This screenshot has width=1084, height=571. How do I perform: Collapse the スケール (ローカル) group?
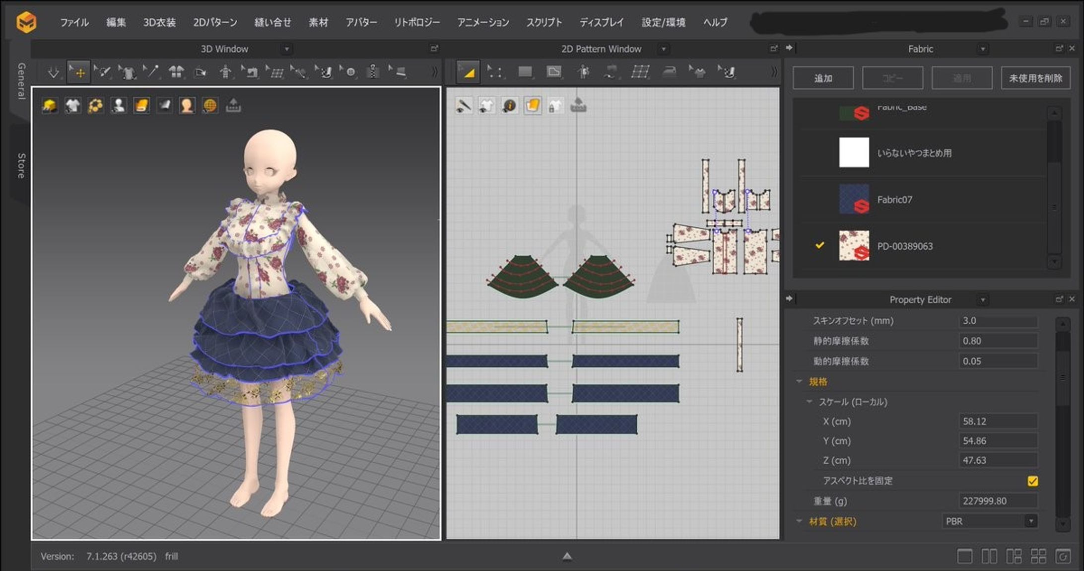coord(810,402)
